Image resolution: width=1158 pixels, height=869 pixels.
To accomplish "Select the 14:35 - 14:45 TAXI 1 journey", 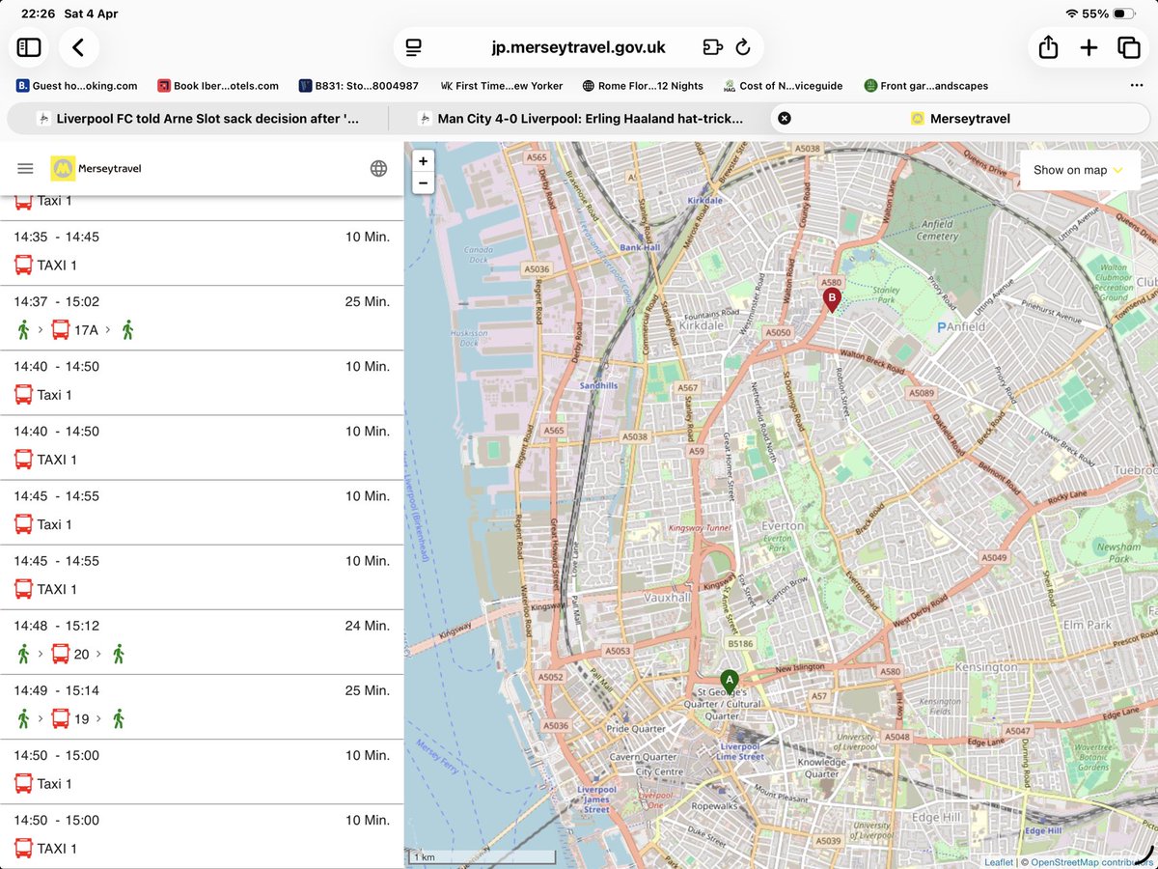I will [x=202, y=253].
